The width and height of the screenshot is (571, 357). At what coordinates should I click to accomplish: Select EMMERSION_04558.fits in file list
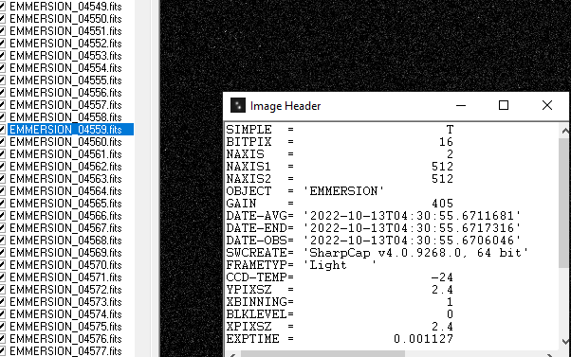65,117
